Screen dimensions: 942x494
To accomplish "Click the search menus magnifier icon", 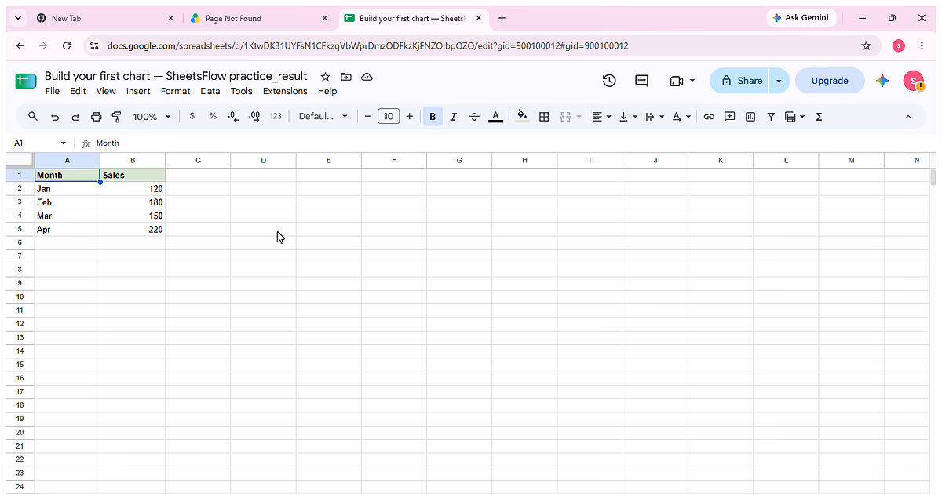I will pyautogui.click(x=33, y=116).
